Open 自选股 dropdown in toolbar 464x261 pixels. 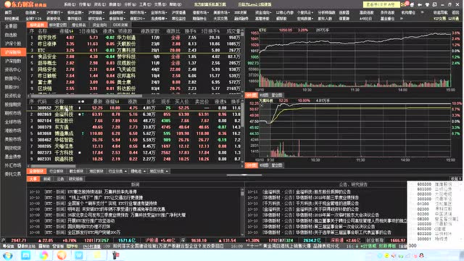pyautogui.click(x=32, y=13)
